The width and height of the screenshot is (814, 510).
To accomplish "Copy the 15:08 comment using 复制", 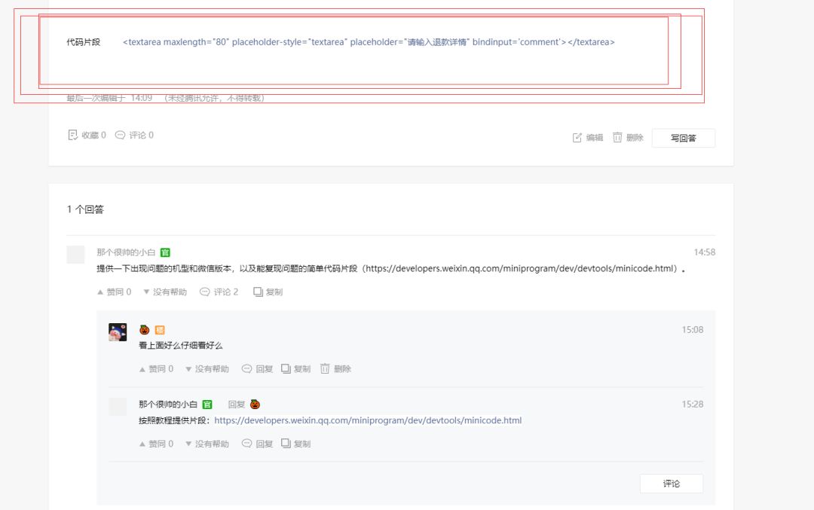I will [296, 369].
